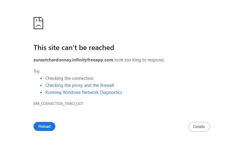
Task: Click the folded corner of the error page icon
Action: (42, 19)
